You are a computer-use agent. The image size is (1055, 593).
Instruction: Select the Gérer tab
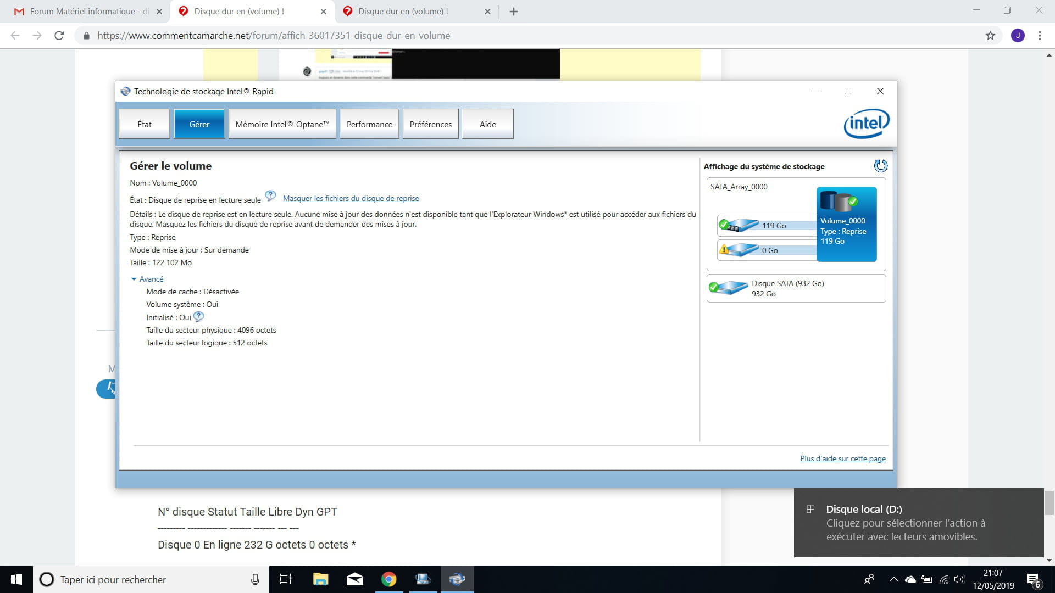pyautogui.click(x=199, y=124)
